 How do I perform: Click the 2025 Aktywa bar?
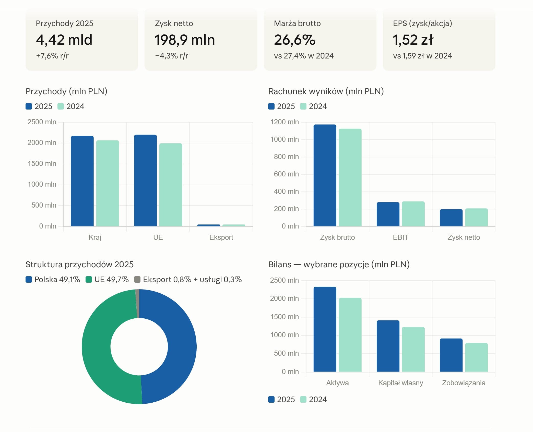(x=325, y=329)
